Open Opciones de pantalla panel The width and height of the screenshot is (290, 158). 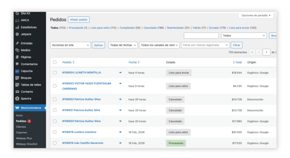click(256, 16)
